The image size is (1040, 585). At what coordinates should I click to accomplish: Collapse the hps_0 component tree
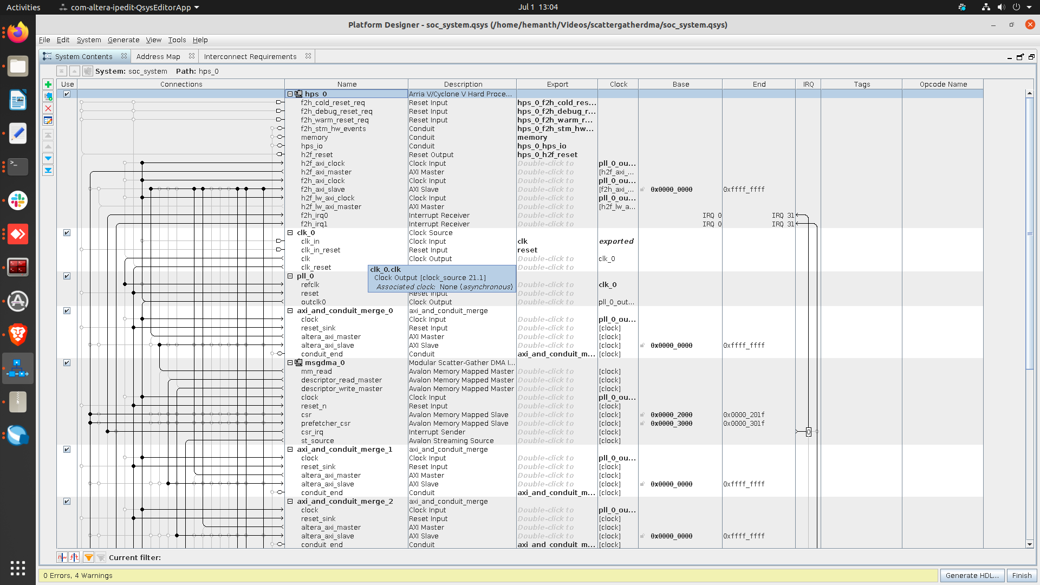coord(290,94)
